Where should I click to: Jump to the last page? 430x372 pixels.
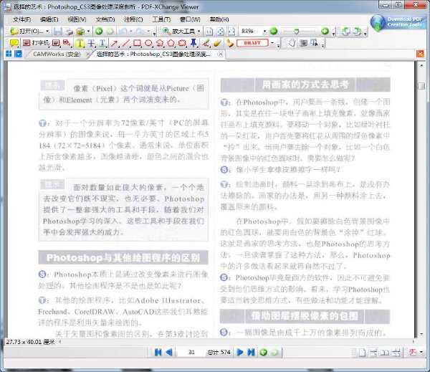251,352
